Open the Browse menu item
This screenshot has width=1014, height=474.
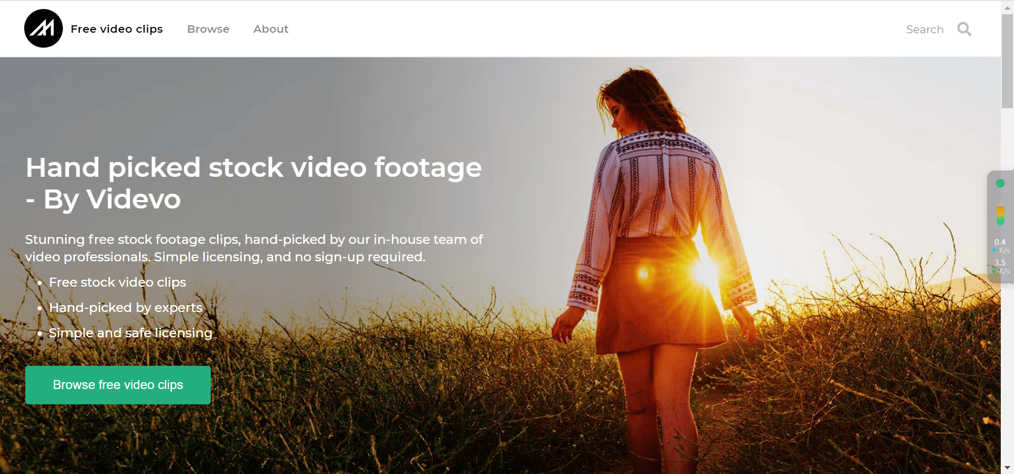[x=208, y=29]
